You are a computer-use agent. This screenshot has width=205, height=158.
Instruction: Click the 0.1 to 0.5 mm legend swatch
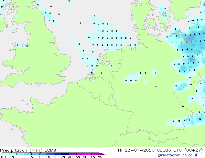pyautogui.click(x=5, y=154)
